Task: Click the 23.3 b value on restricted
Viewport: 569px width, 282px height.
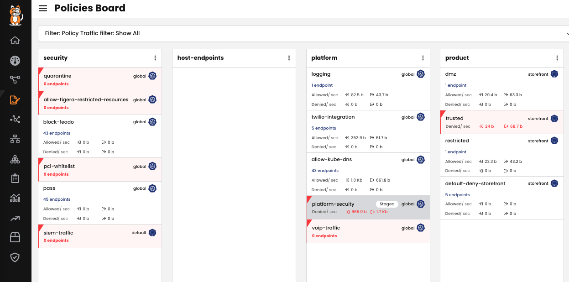Action: pos(491,162)
